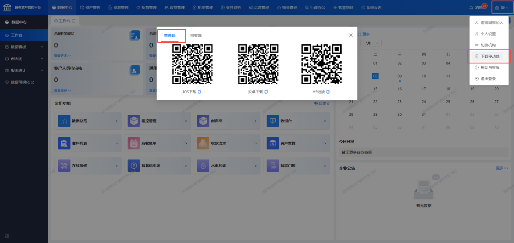Select 工作台 in the left sidebar

click(24, 35)
